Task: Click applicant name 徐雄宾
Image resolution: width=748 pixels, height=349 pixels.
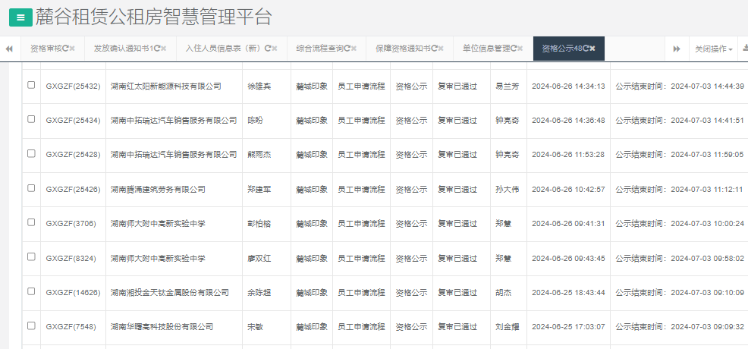Action: (259, 86)
